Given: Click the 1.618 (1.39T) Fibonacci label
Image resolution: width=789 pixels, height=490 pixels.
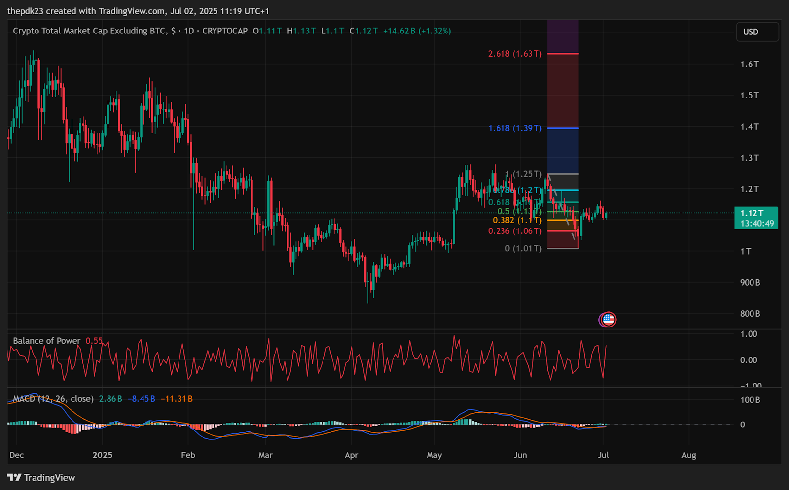Looking at the screenshot, I should point(515,128).
